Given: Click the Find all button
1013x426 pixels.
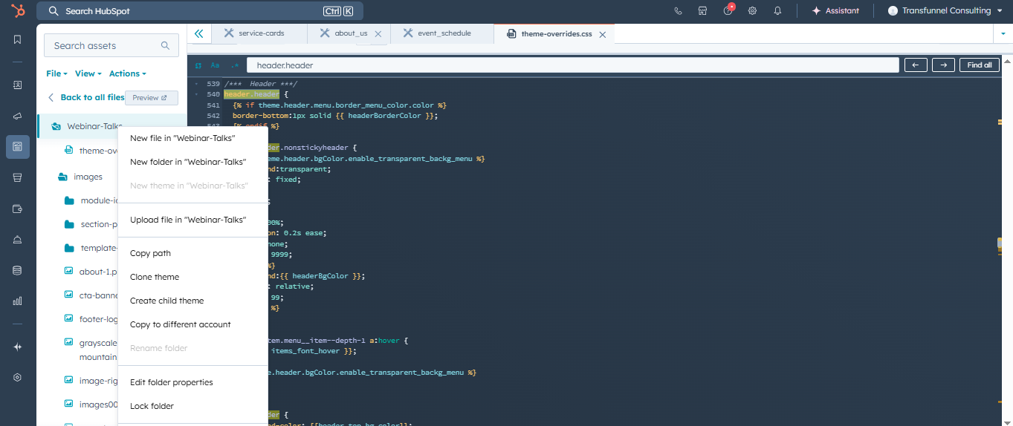Looking at the screenshot, I should pyautogui.click(x=979, y=65).
